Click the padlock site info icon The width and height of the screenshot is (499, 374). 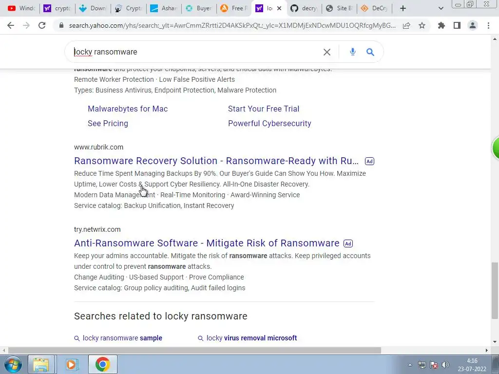pos(61,25)
